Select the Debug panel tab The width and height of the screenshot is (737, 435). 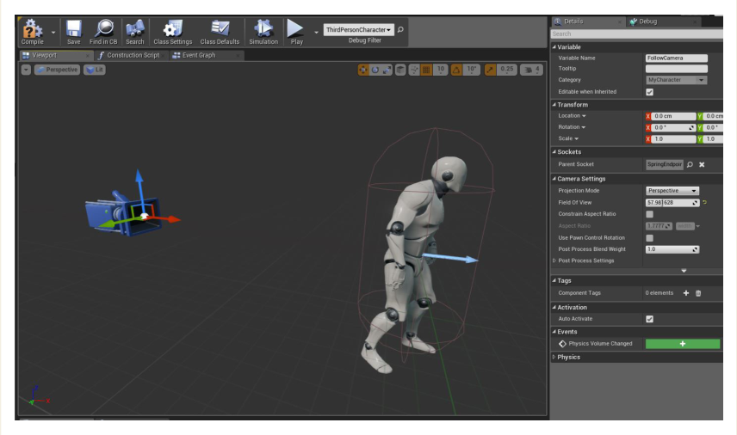point(664,21)
